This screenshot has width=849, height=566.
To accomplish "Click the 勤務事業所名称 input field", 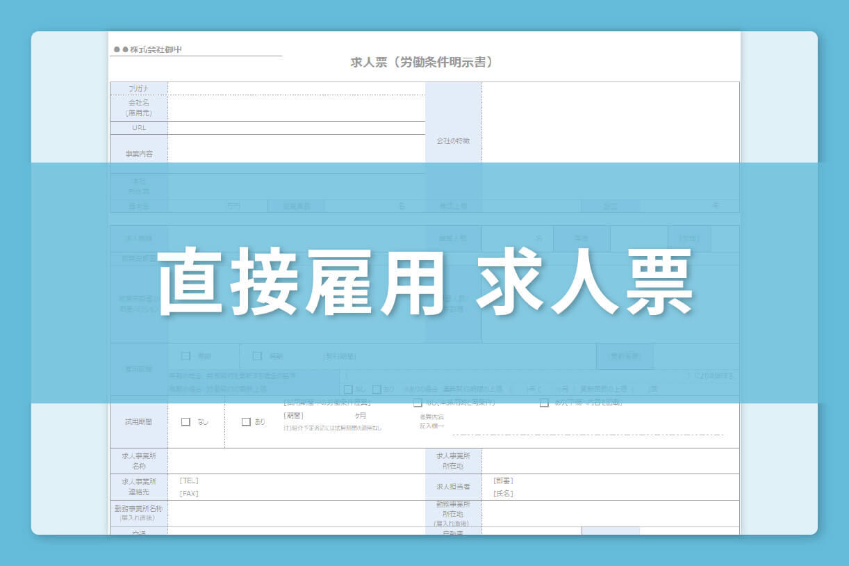I will pyautogui.click(x=296, y=513).
